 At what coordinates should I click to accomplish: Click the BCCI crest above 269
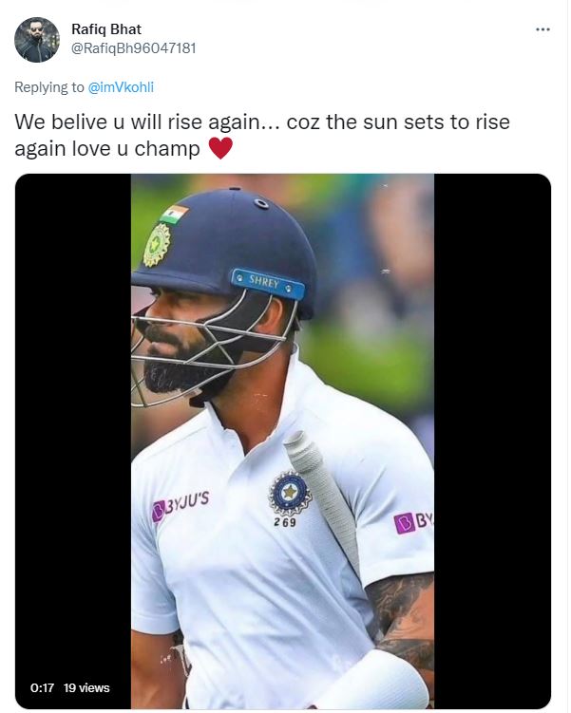coord(290,493)
